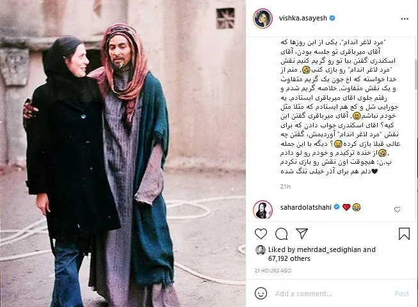Click the photo of the two people
The image size is (418, 307).
123,153
